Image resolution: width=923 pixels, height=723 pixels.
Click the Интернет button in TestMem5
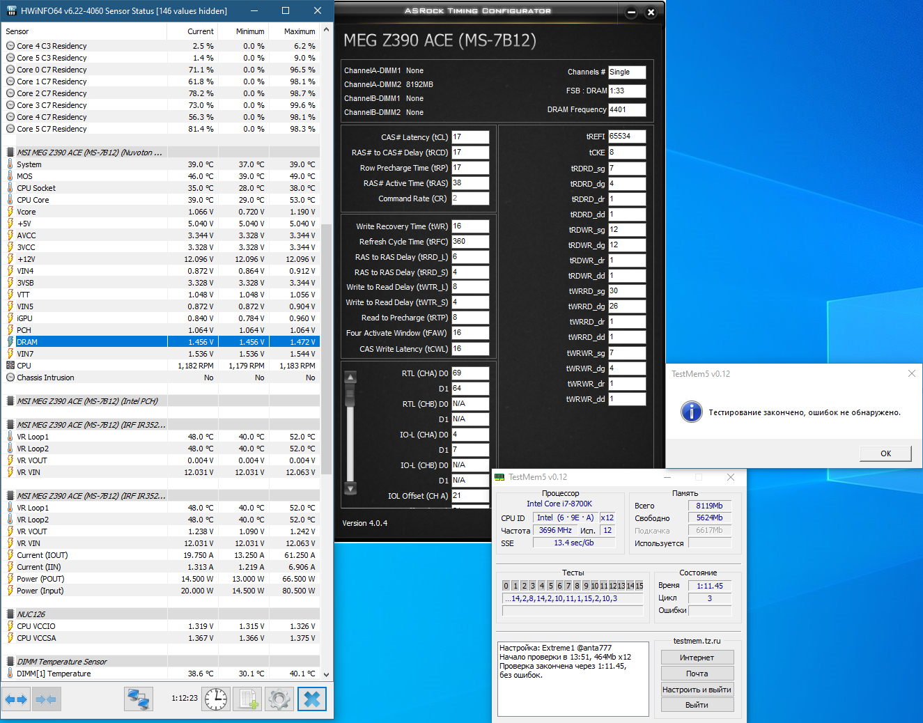pos(697,658)
